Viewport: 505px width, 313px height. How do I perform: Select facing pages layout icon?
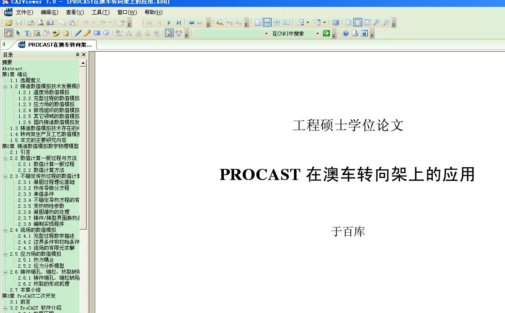pos(286,23)
